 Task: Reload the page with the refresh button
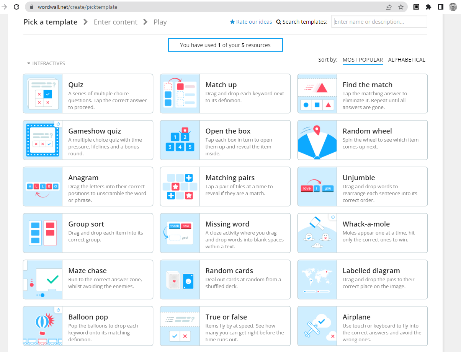(x=16, y=7)
